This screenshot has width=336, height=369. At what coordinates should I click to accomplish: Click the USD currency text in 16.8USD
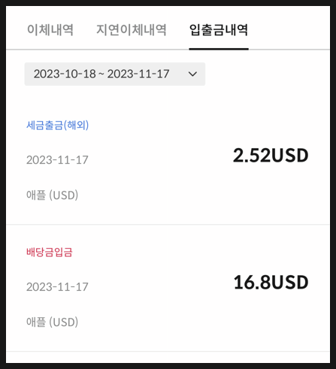tap(289, 282)
